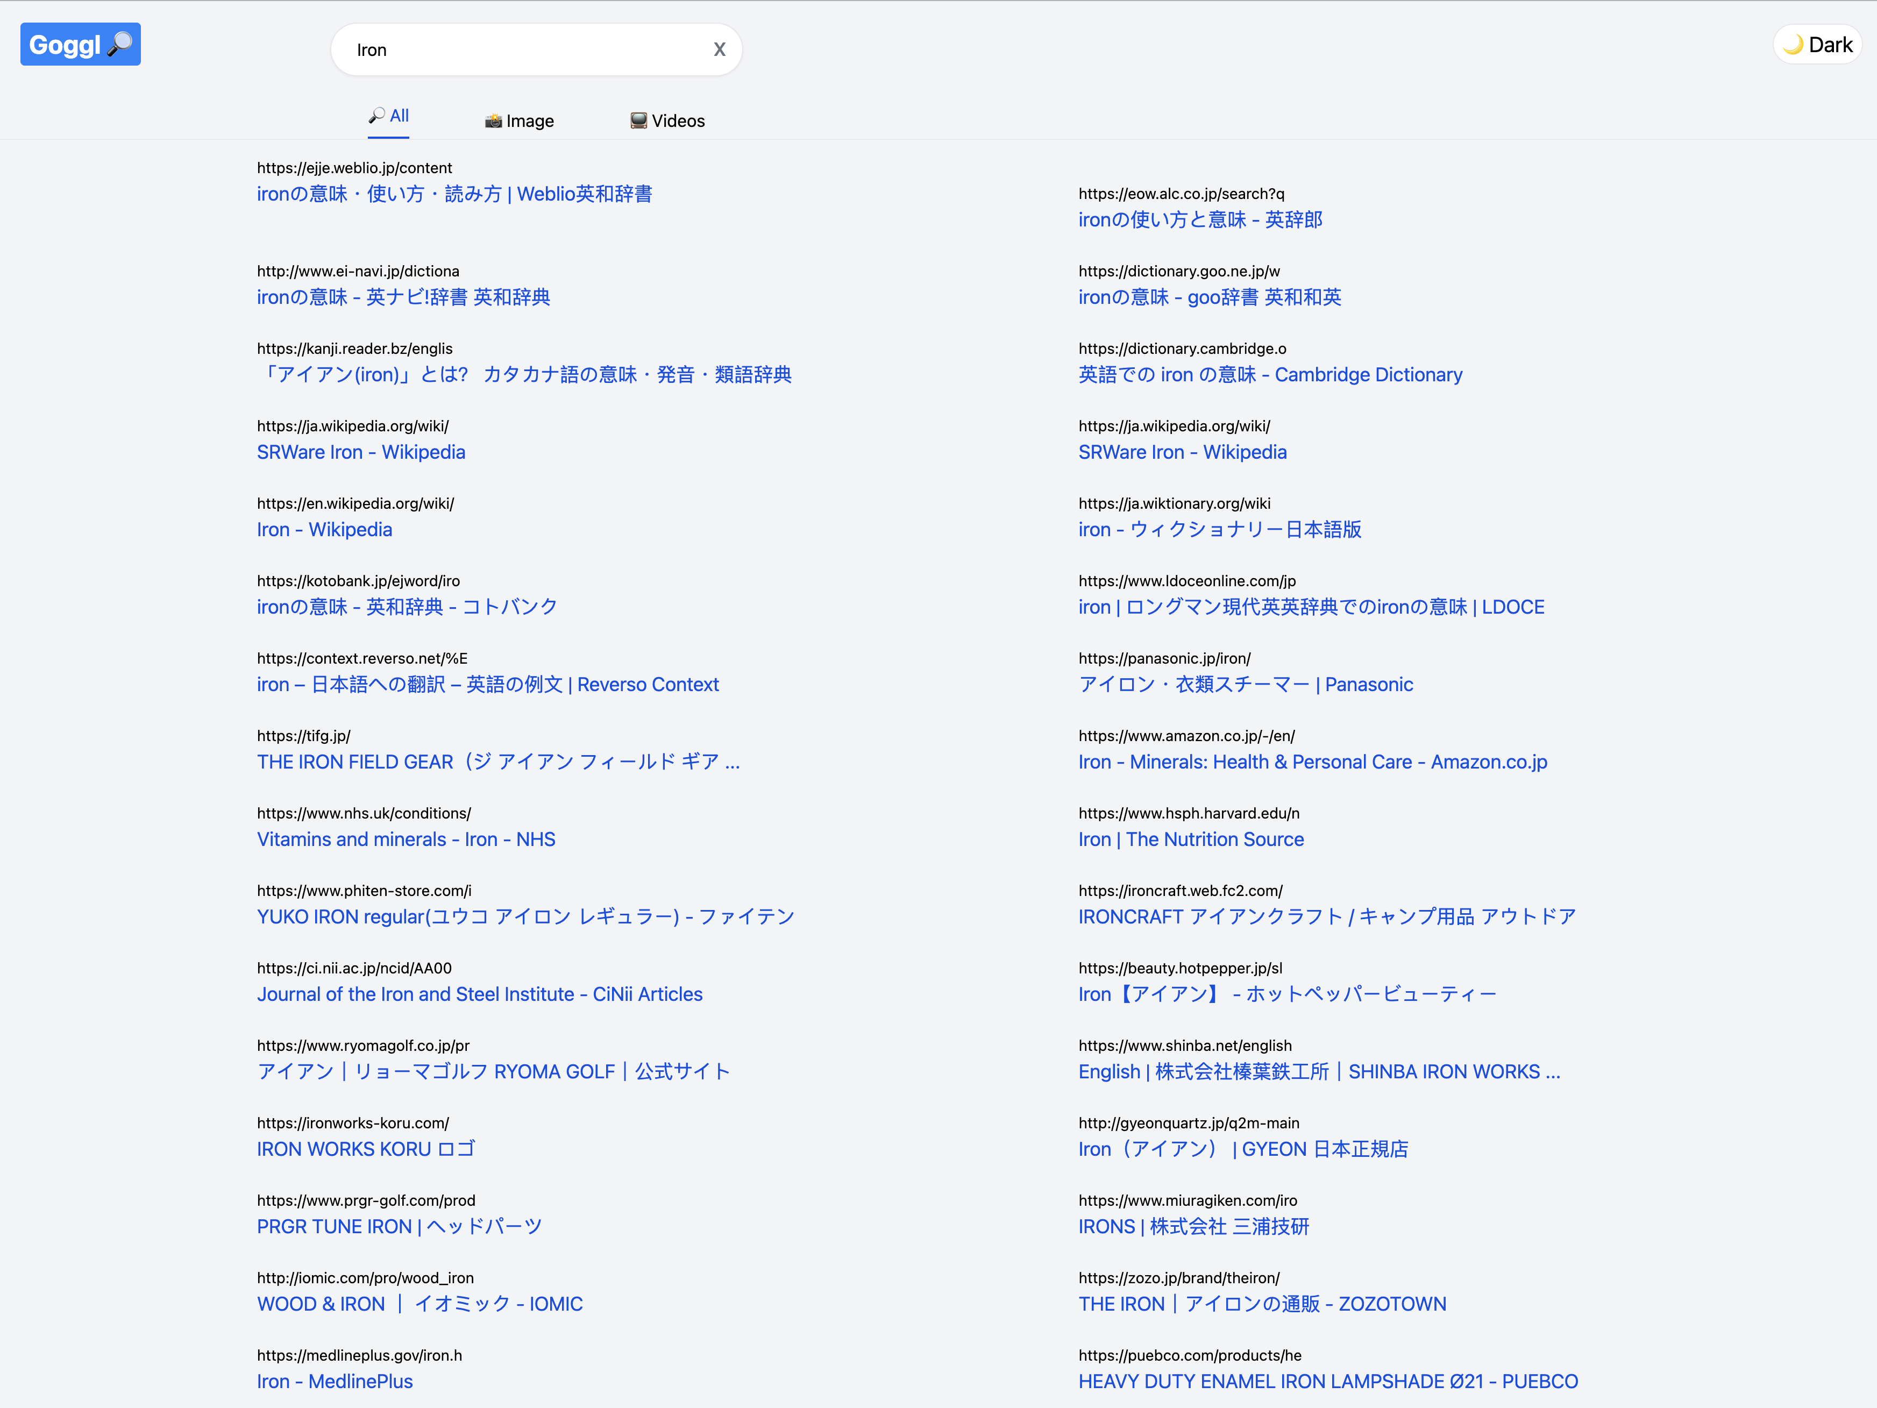Screen dimensions: 1877x1408
Task: Click the Goggl logo button
Action: coord(80,44)
